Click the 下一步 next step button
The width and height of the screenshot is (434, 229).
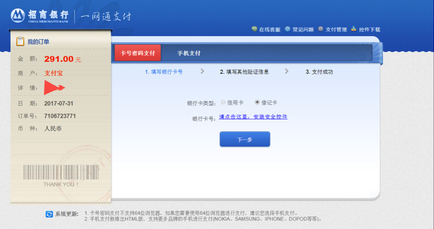[x=245, y=139]
